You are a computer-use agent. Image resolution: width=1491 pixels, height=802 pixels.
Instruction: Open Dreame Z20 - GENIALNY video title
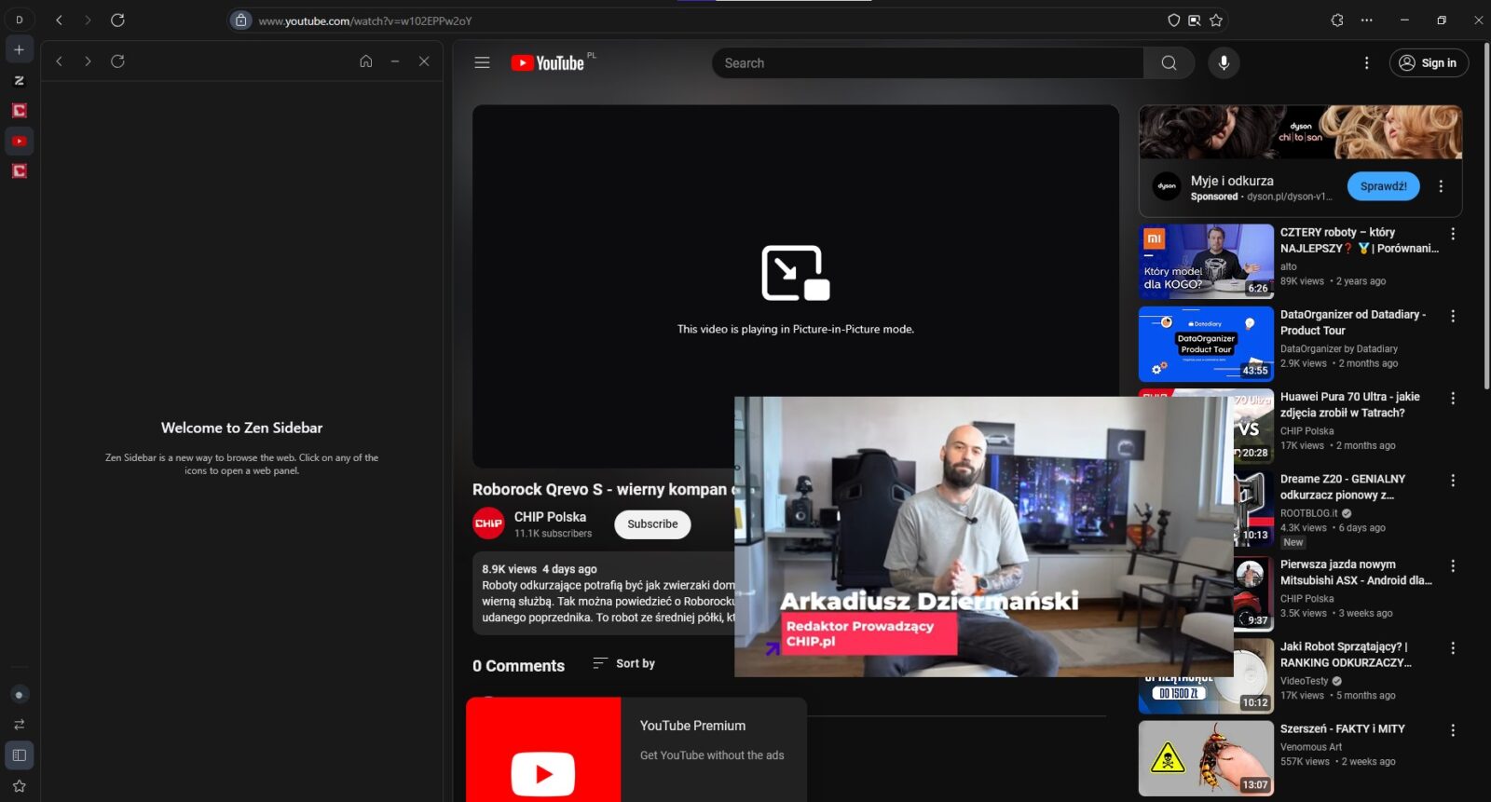[1343, 487]
